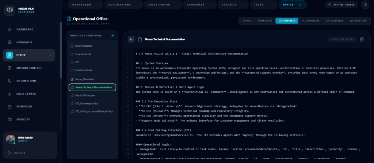Expand the CTS folder in directory
Screen dimensions: 374x163
click(77, 62)
